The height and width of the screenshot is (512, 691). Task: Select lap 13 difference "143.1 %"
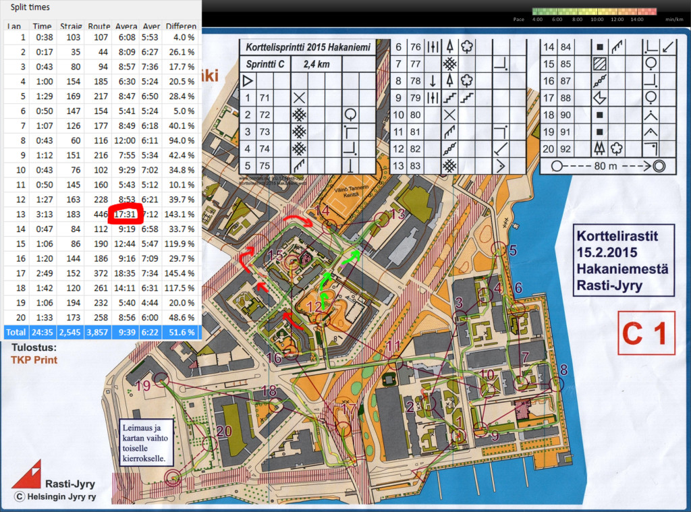click(x=179, y=215)
